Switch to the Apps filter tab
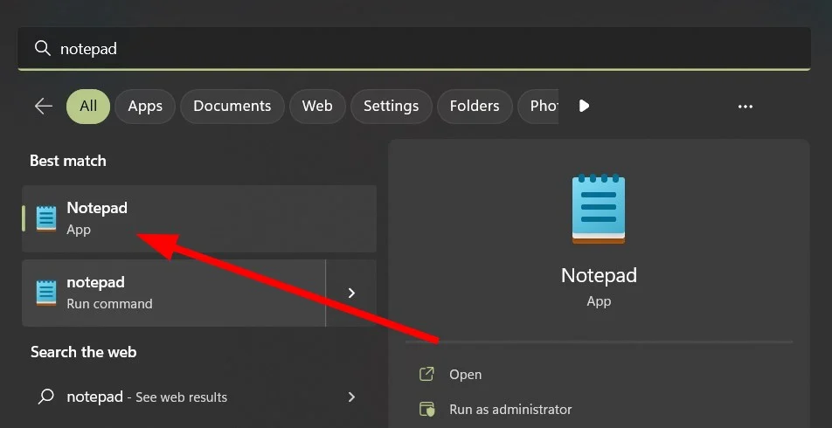 pos(145,106)
